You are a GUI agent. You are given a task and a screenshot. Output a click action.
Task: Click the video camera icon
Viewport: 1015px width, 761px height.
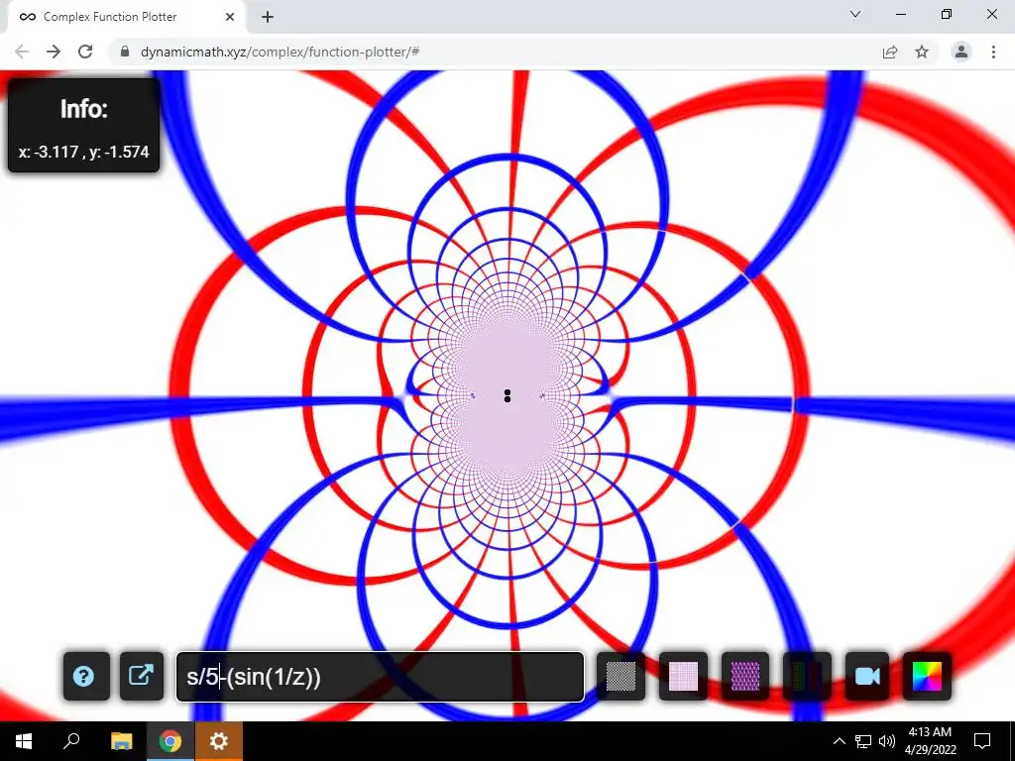(x=867, y=676)
